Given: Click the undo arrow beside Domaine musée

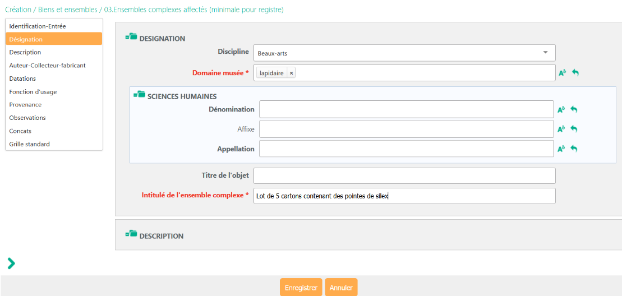Looking at the screenshot, I should (x=575, y=73).
